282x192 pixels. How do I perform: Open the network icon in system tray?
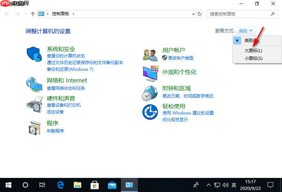point(217,185)
